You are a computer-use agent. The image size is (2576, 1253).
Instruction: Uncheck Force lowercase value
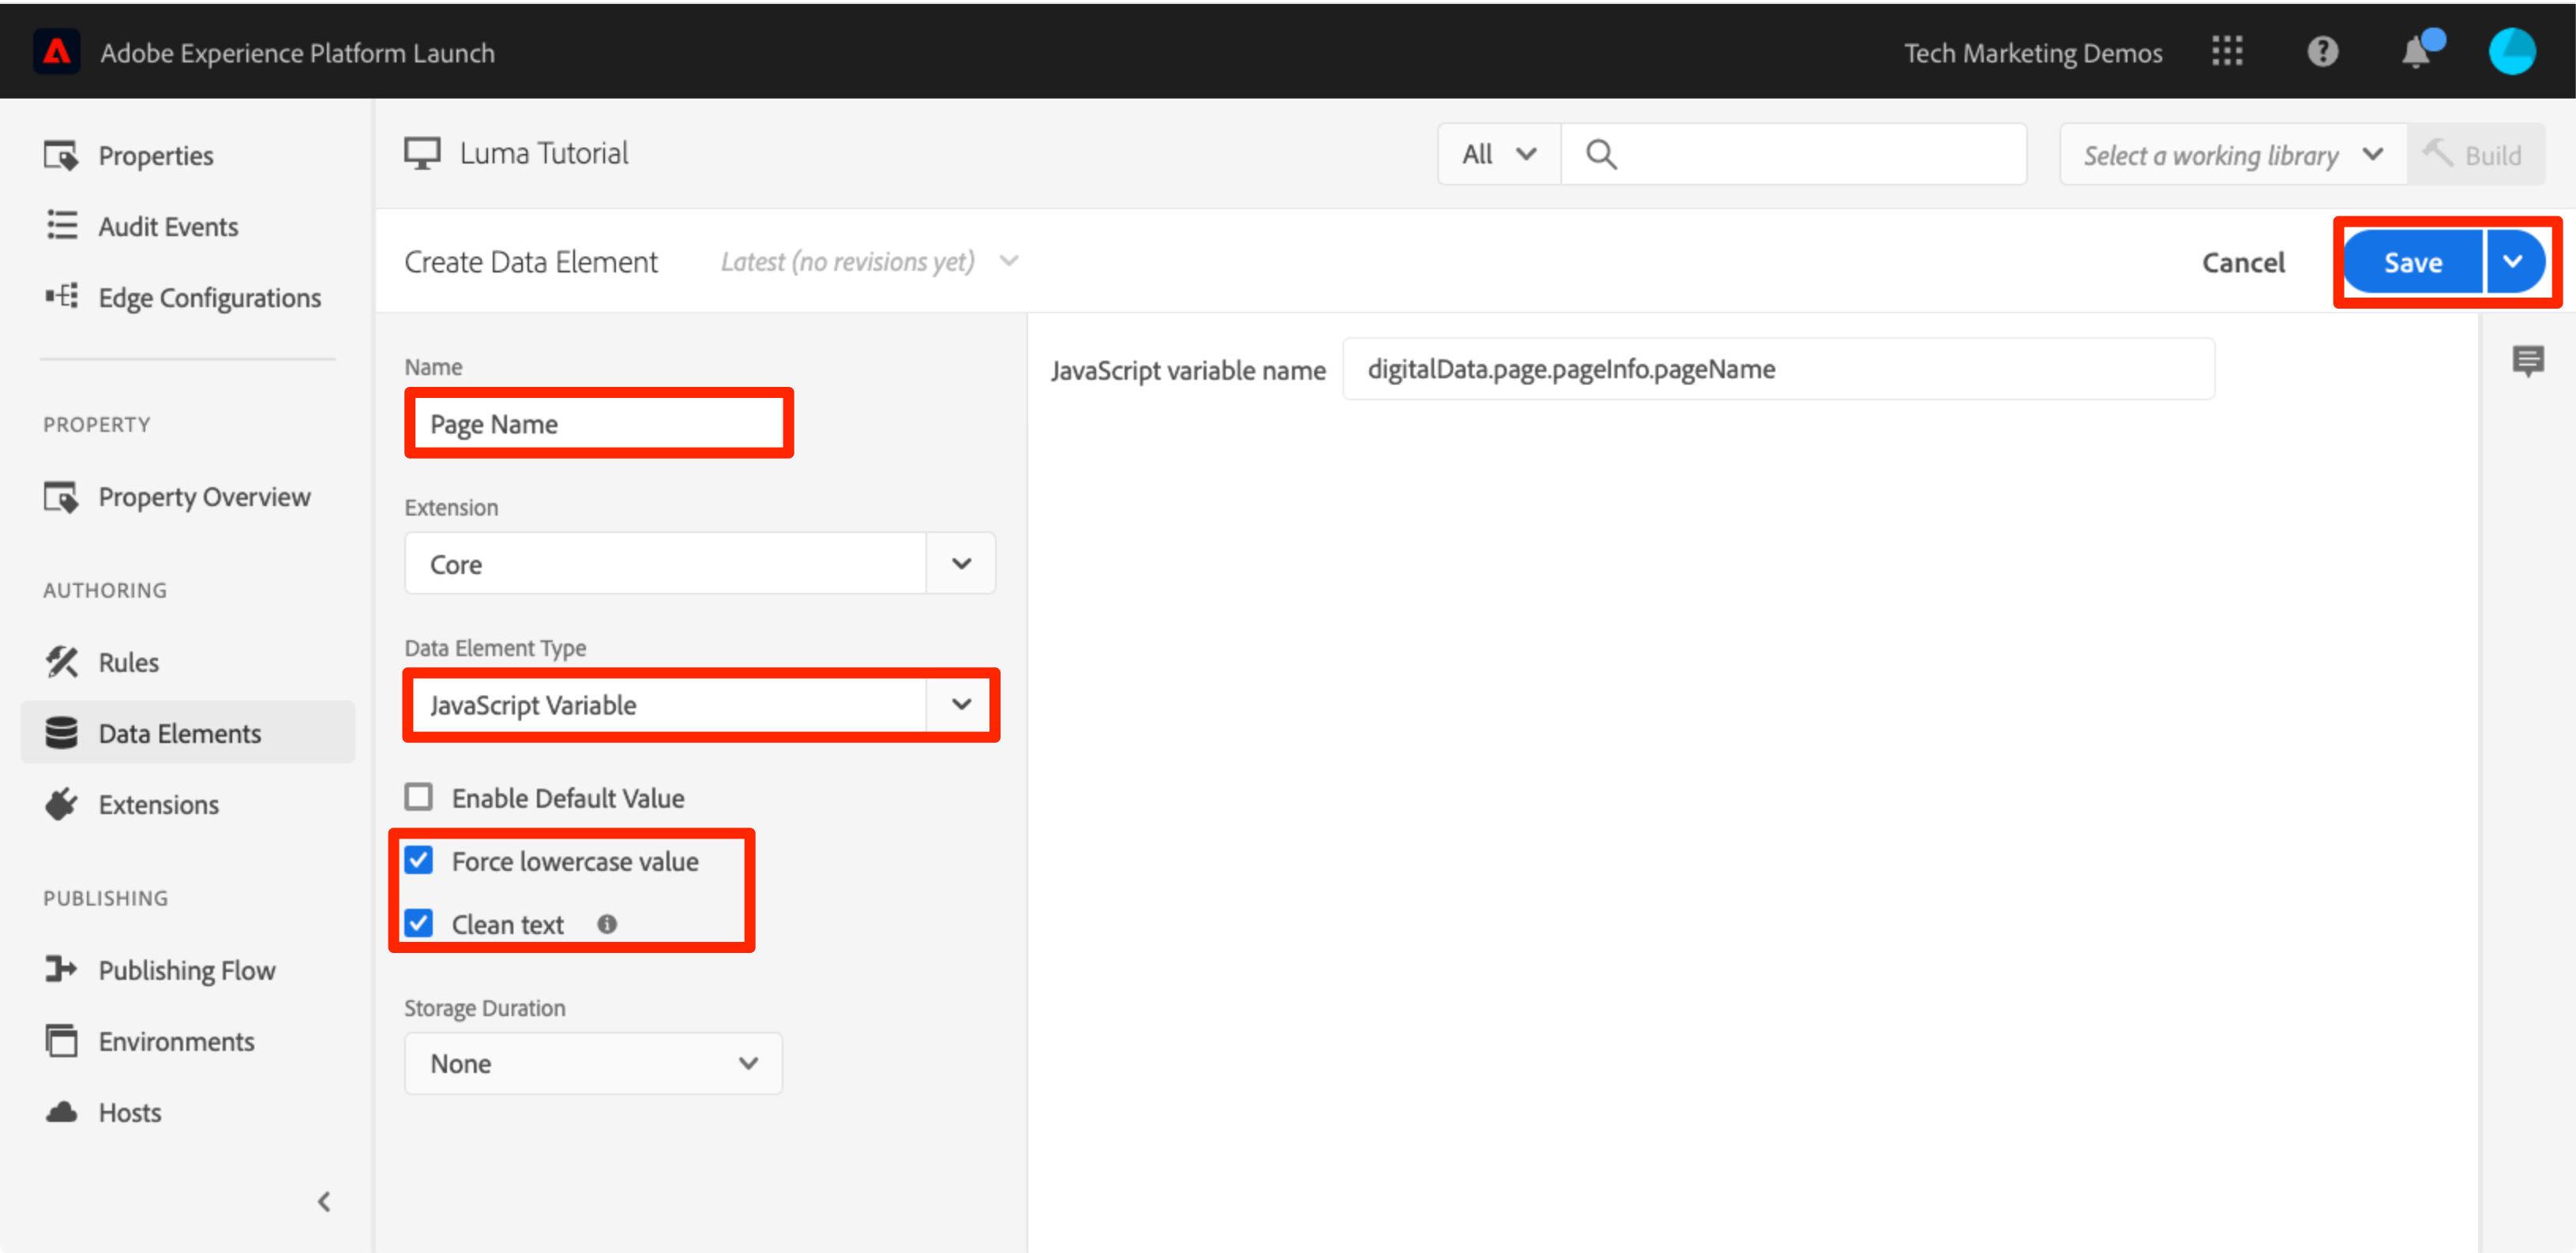pos(419,860)
